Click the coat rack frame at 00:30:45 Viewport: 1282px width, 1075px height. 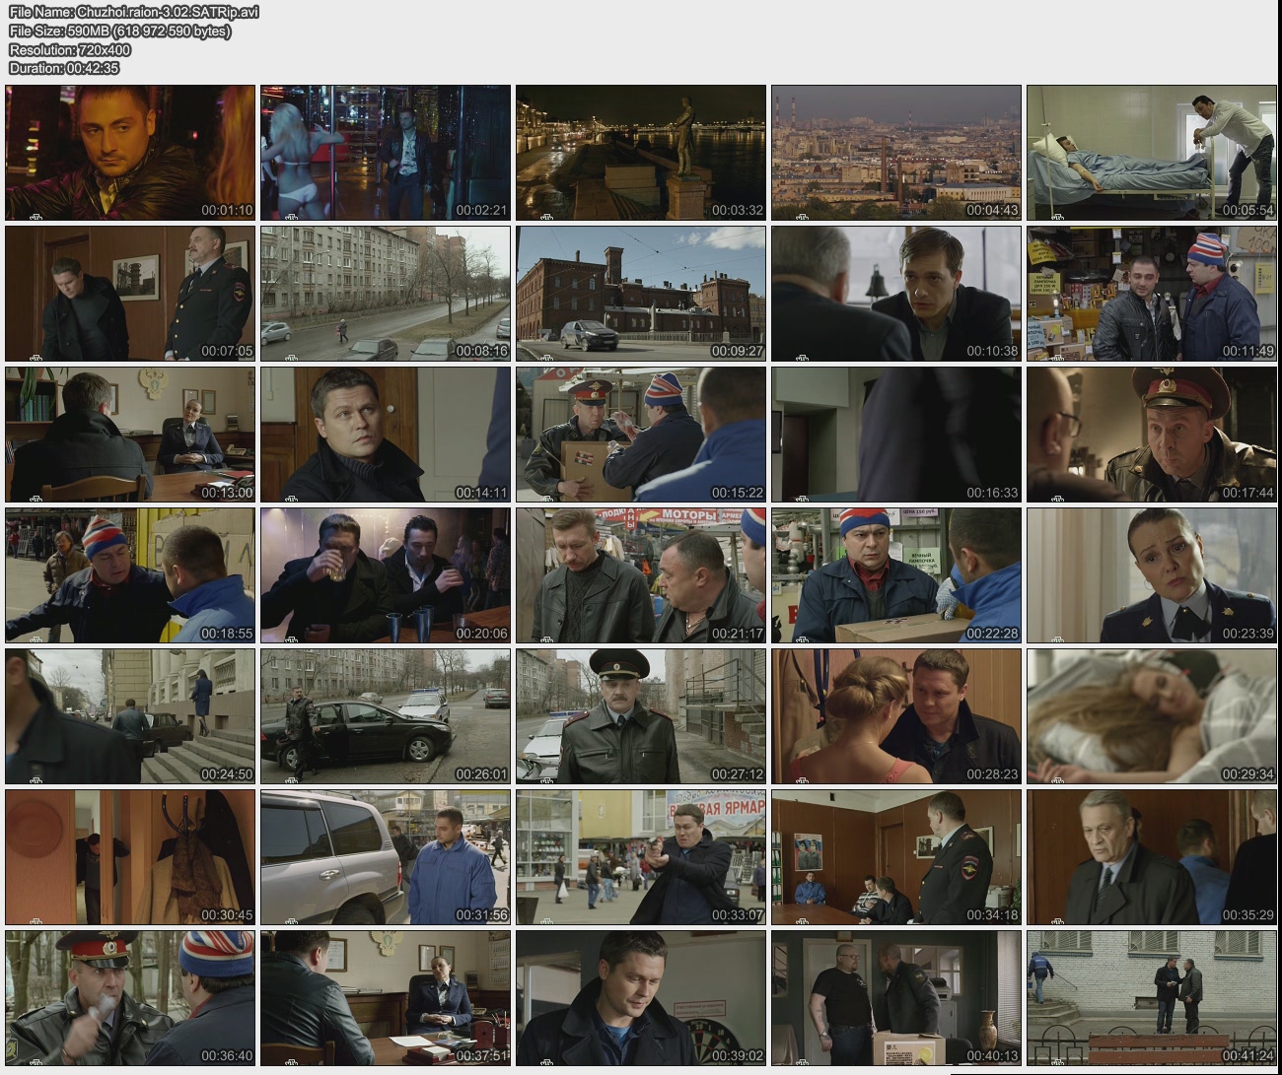(x=130, y=857)
